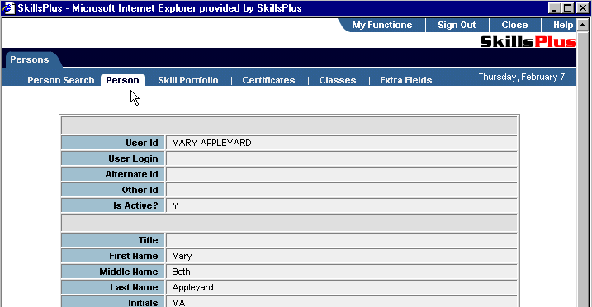Click the Close button in header bar
This screenshot has height=307, width=592.
tap(514, 26)
